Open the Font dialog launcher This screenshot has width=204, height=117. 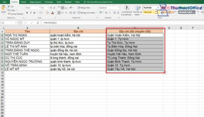55,18
